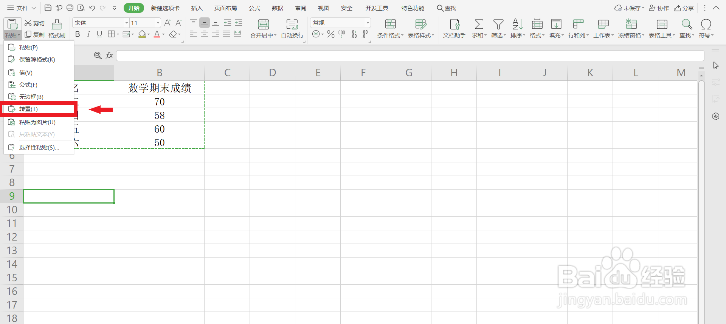Click the Redo arrow icon

click(103, 8)
